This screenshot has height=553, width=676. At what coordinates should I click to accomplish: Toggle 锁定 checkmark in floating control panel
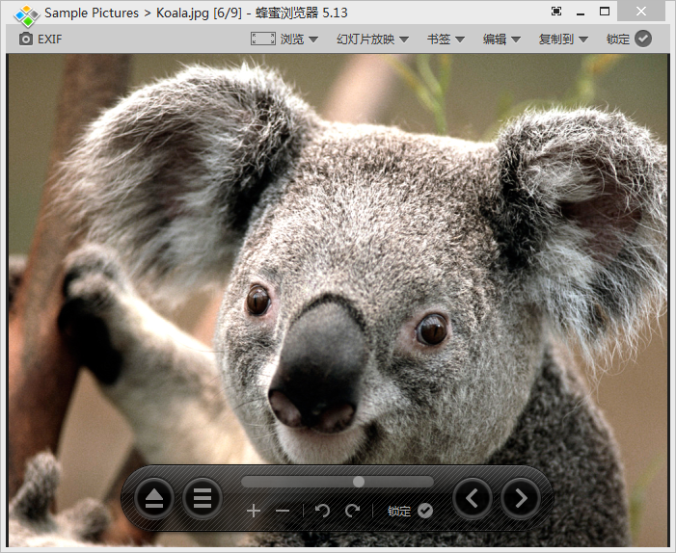(425, 511)
